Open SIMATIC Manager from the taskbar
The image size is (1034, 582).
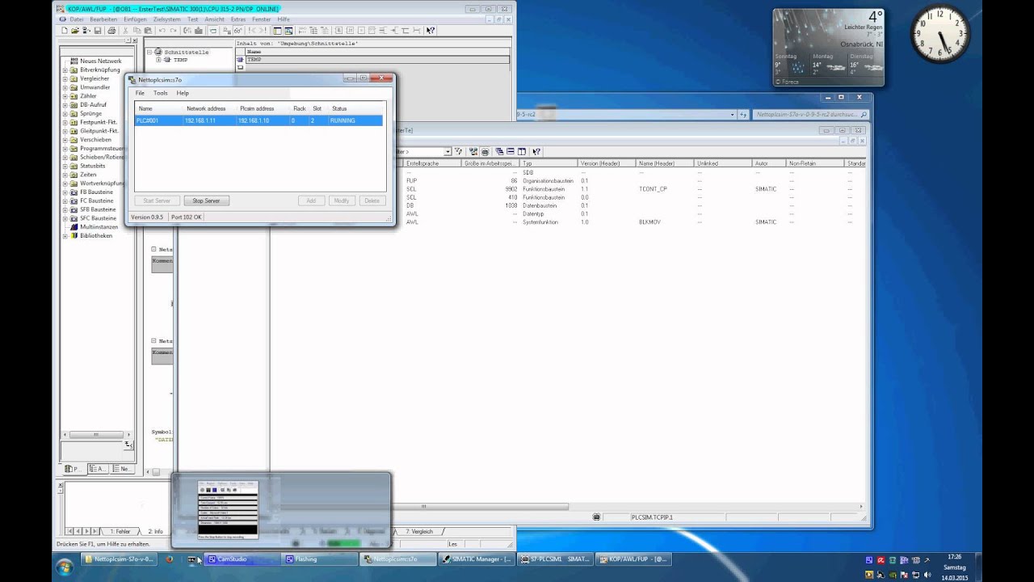(x=475, y=559)
